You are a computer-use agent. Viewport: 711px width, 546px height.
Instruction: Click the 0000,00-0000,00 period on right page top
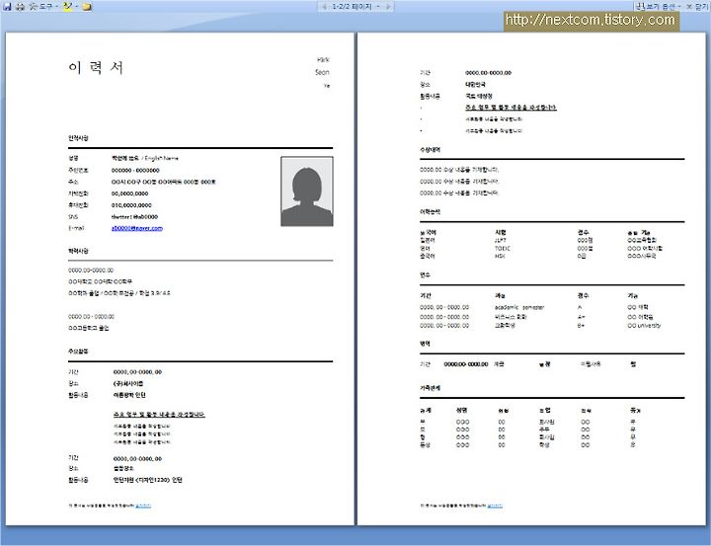pyautogui.click(x=489, y=72)
